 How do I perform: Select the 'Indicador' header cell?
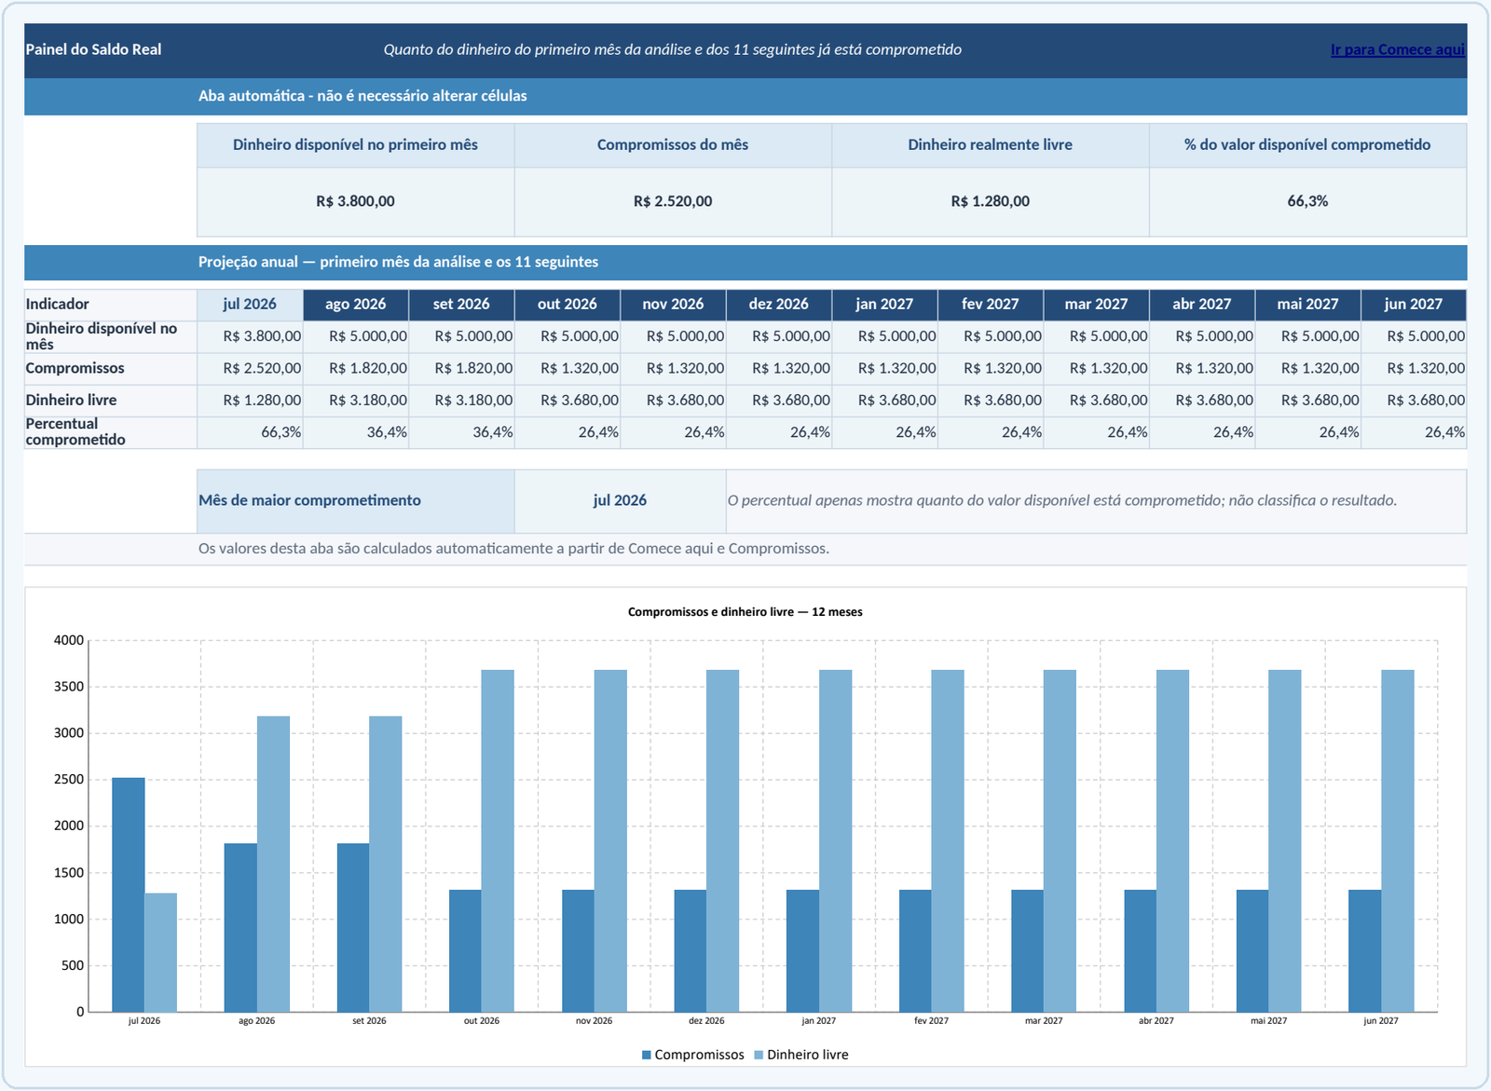pyautogui.click(x=110, y=304)
